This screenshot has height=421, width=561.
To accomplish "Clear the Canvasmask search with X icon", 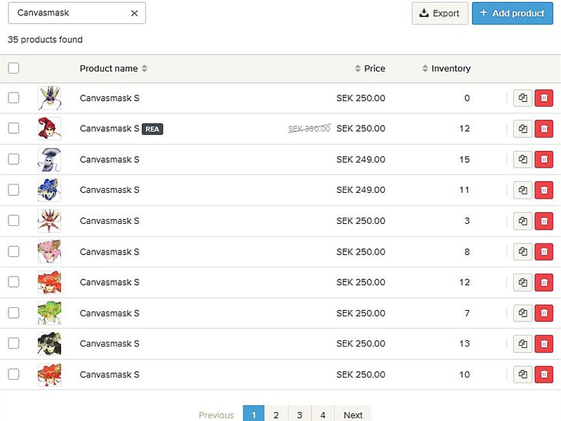I will (135, 13).
